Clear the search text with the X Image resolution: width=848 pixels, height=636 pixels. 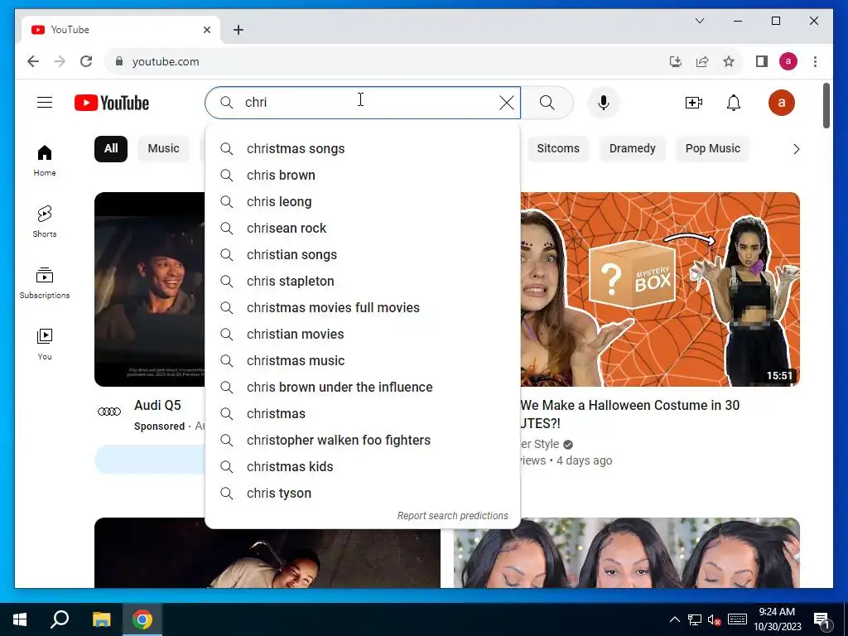(x=506, y=103)
